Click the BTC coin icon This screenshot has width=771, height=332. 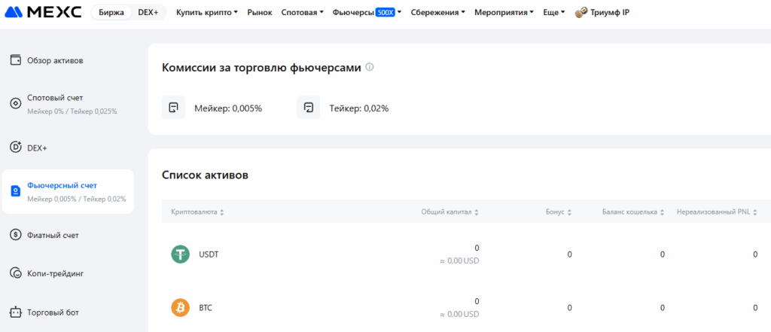[x=181, y=308]
